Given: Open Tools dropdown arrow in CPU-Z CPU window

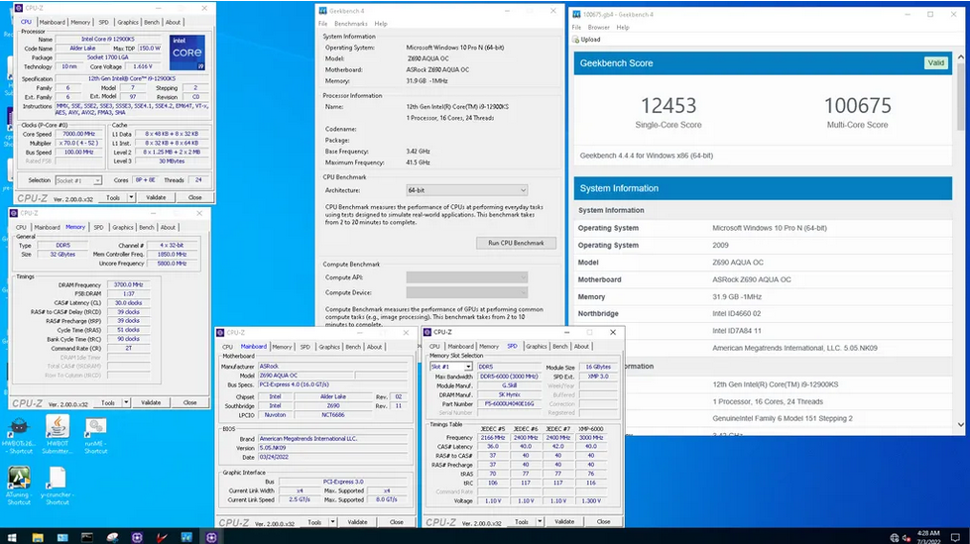Looking at the screenshot, I should tap(131, 197).
